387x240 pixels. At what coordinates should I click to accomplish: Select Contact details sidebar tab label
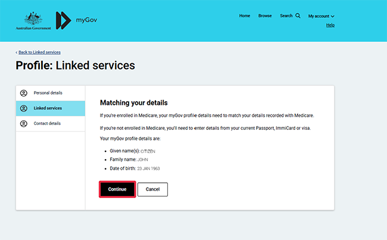point(47,124)
